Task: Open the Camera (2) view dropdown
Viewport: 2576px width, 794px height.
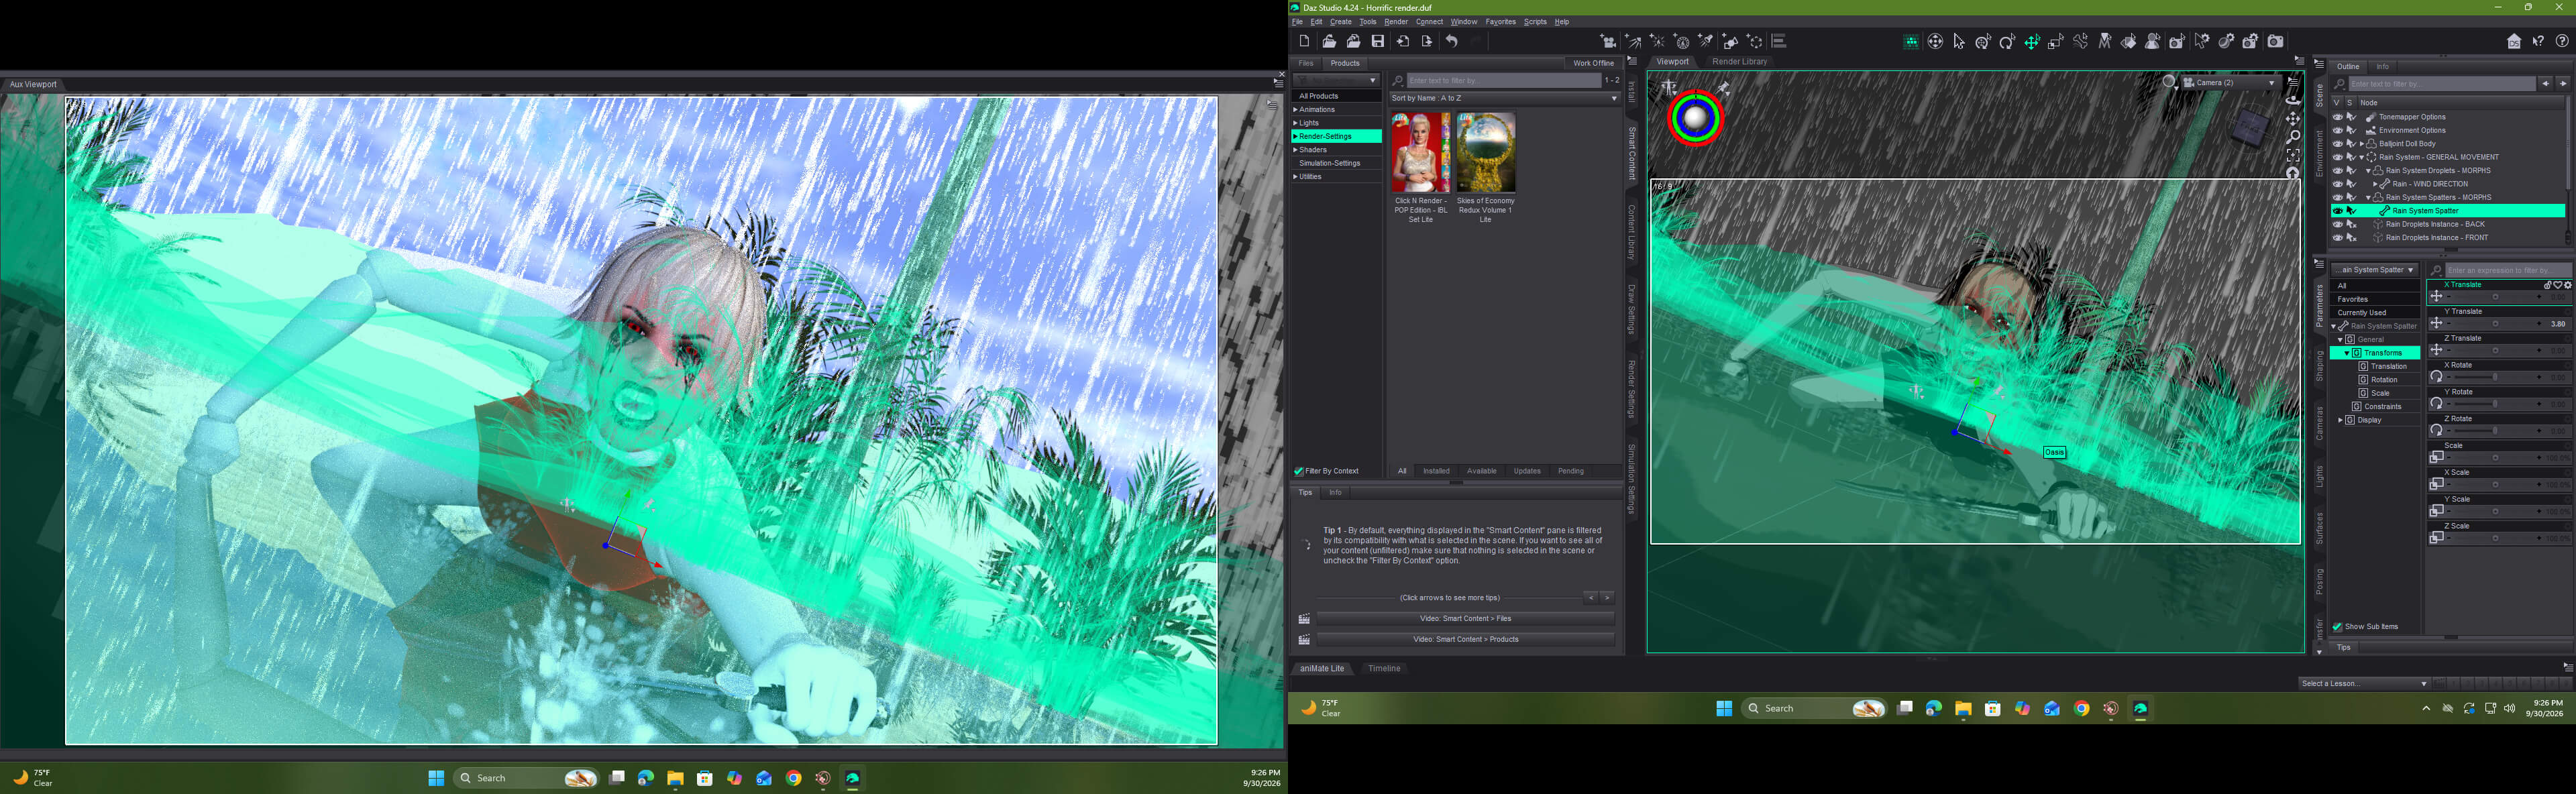Action: tap(2231, 82)
